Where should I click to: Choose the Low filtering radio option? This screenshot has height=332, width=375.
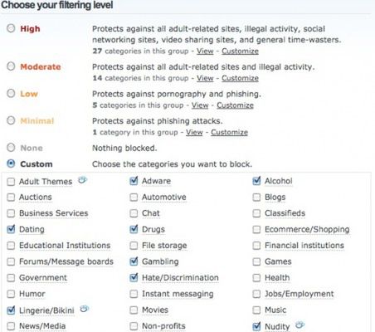(x=11, y=93)
